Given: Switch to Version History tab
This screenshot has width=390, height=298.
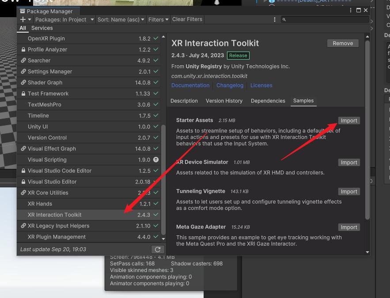Looking at the screenshot, I should point(224,101).
